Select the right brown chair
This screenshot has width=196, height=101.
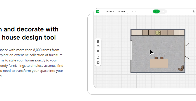(162, 58)
